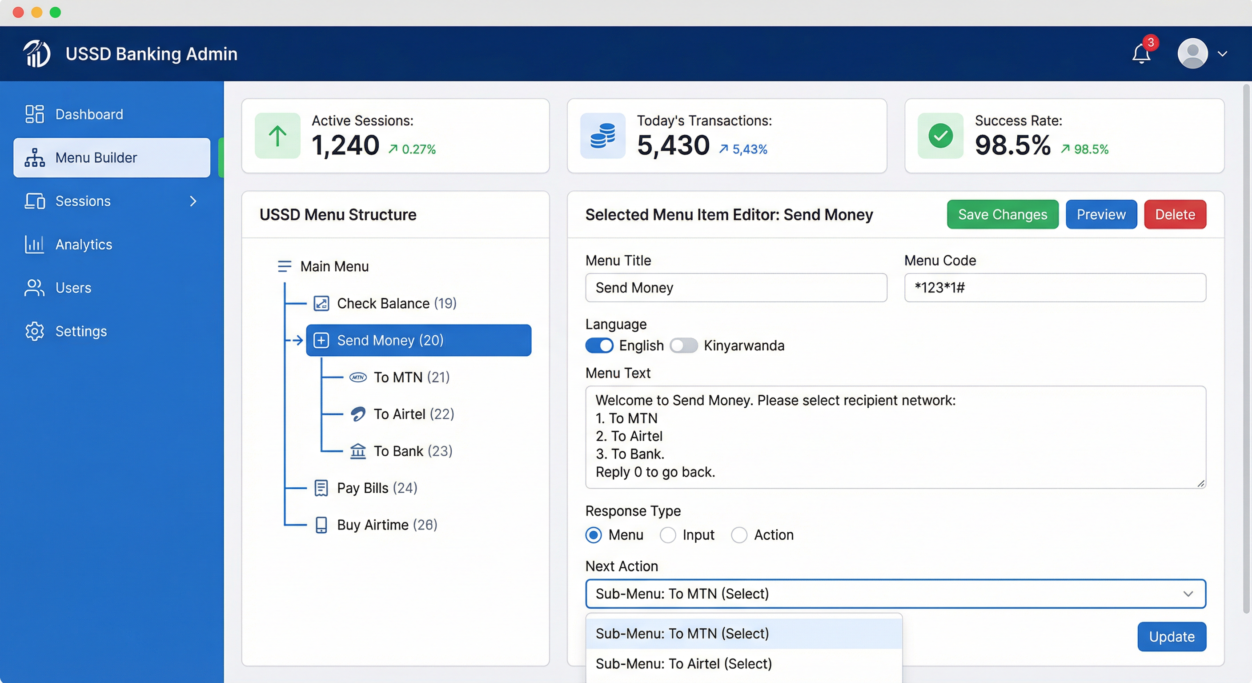Enable the Kinyarwanda language toggle
Image resolution: width=1252 pixels, height=683 pixels.
click(683, 346)
